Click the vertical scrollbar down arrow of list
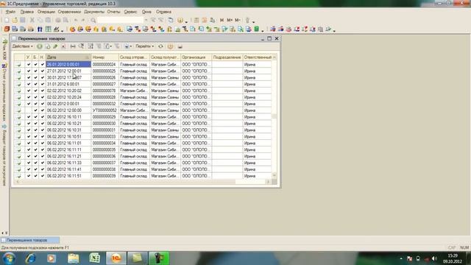The image size is (471, 265). 275,175
